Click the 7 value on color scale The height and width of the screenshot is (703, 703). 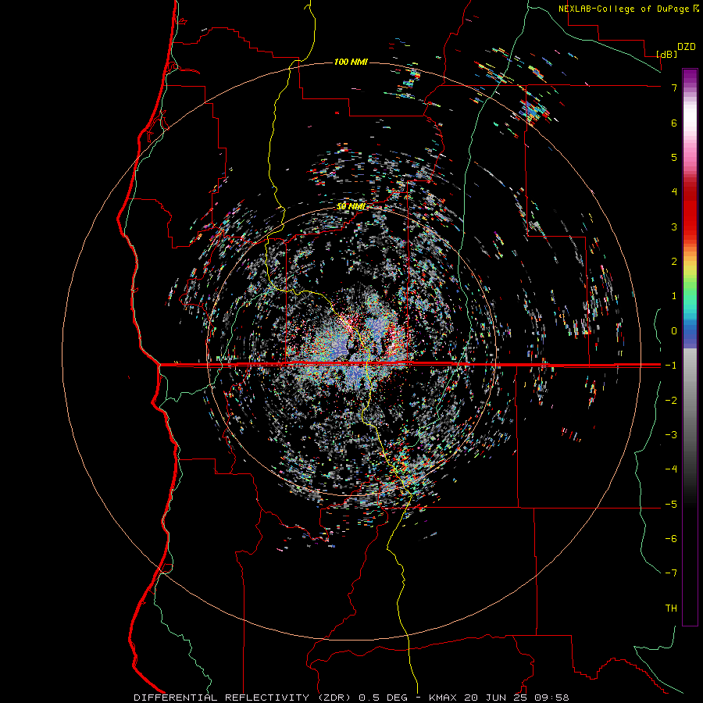pyautogui.click(x=674, y=87)
